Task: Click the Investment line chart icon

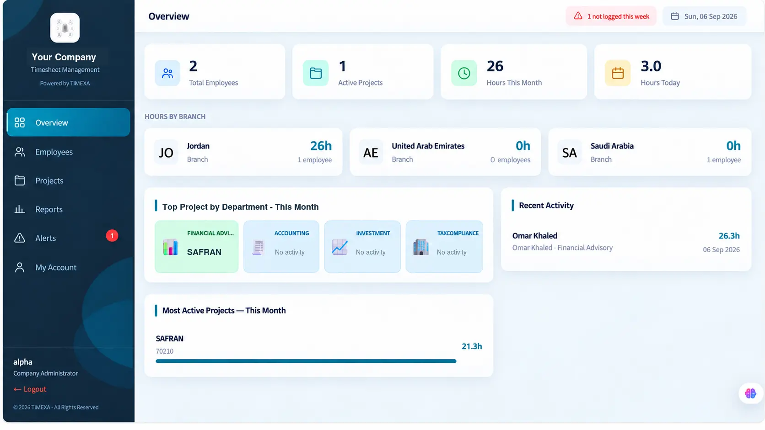Action: 340,247
